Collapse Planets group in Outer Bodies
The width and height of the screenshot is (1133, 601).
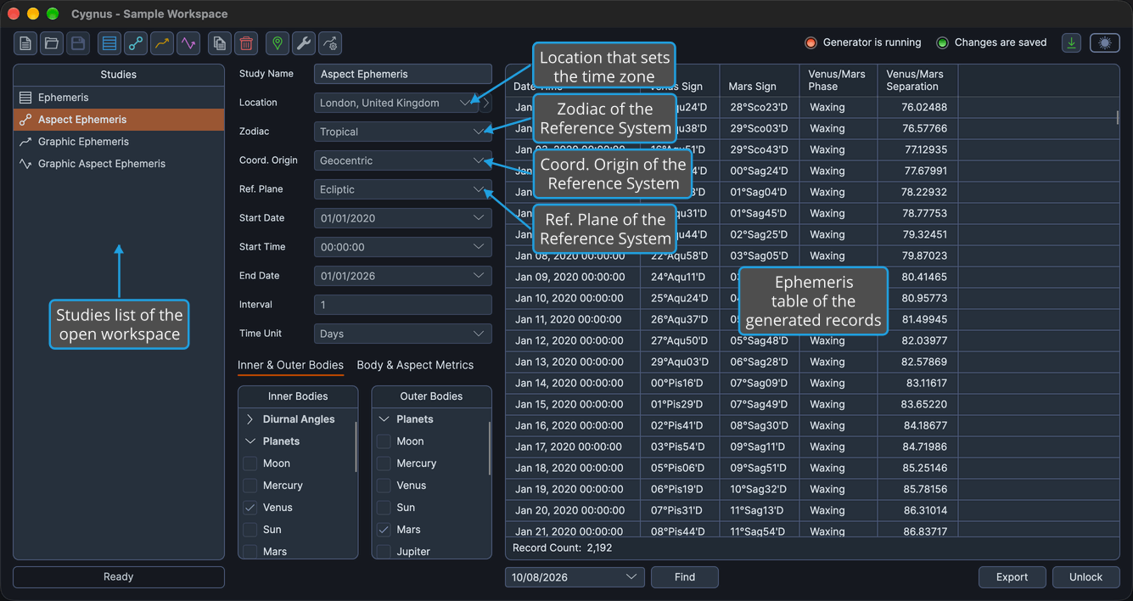384,419
